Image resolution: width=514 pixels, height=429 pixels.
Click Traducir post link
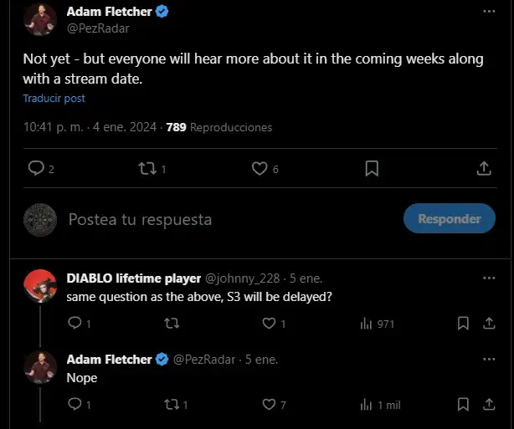[54, 98]
